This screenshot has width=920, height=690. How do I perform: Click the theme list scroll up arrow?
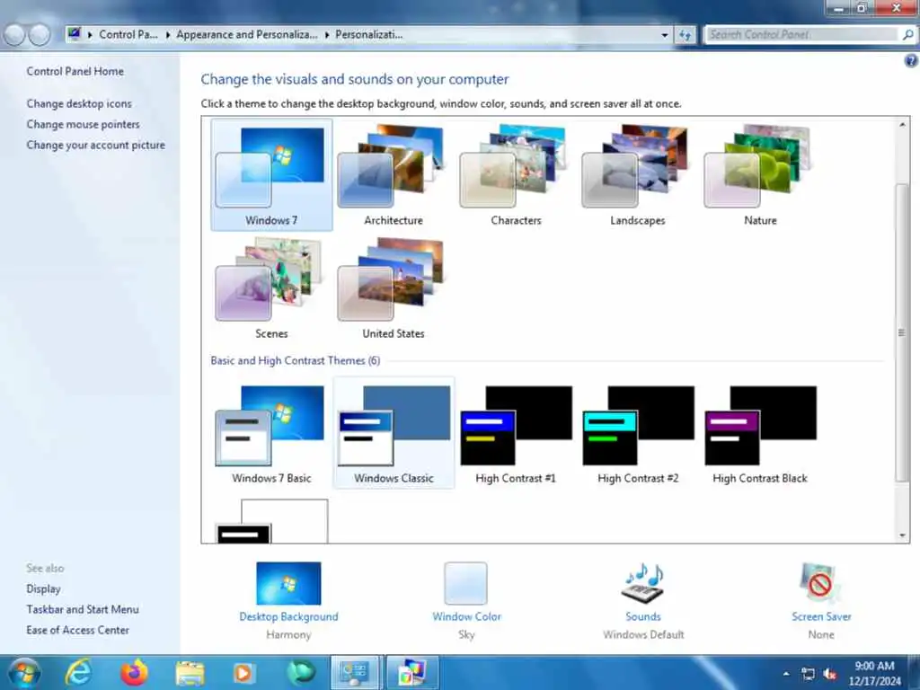click(x=902, y=125)
